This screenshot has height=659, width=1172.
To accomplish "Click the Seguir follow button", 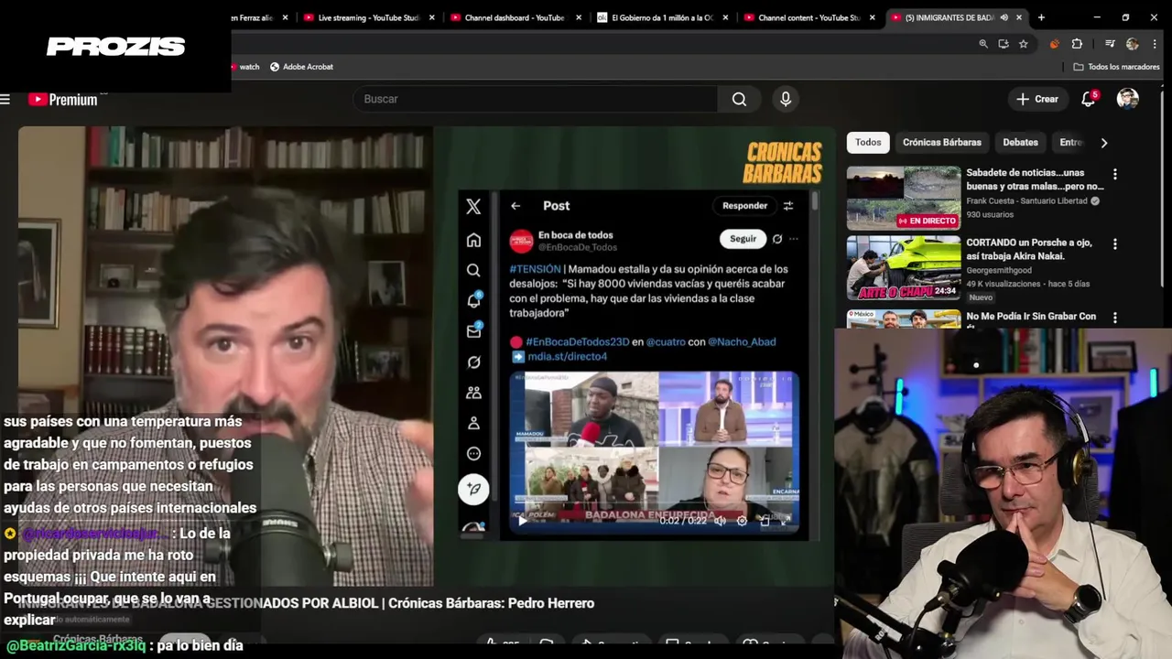I will pyautogui.click(x=743, y=239).
